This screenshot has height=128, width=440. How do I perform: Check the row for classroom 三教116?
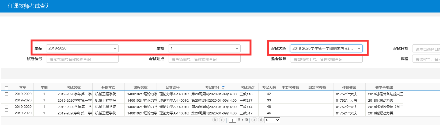click(7, 94)
